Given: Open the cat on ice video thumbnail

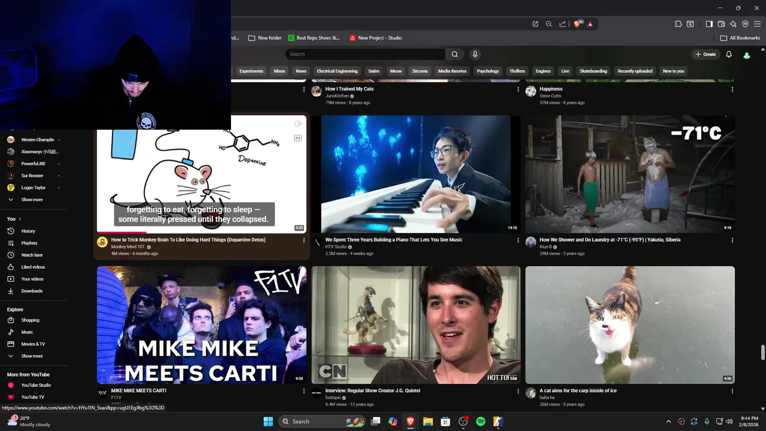Looking at the screenshot, I should pyautogui.click(x=630, y=325).
